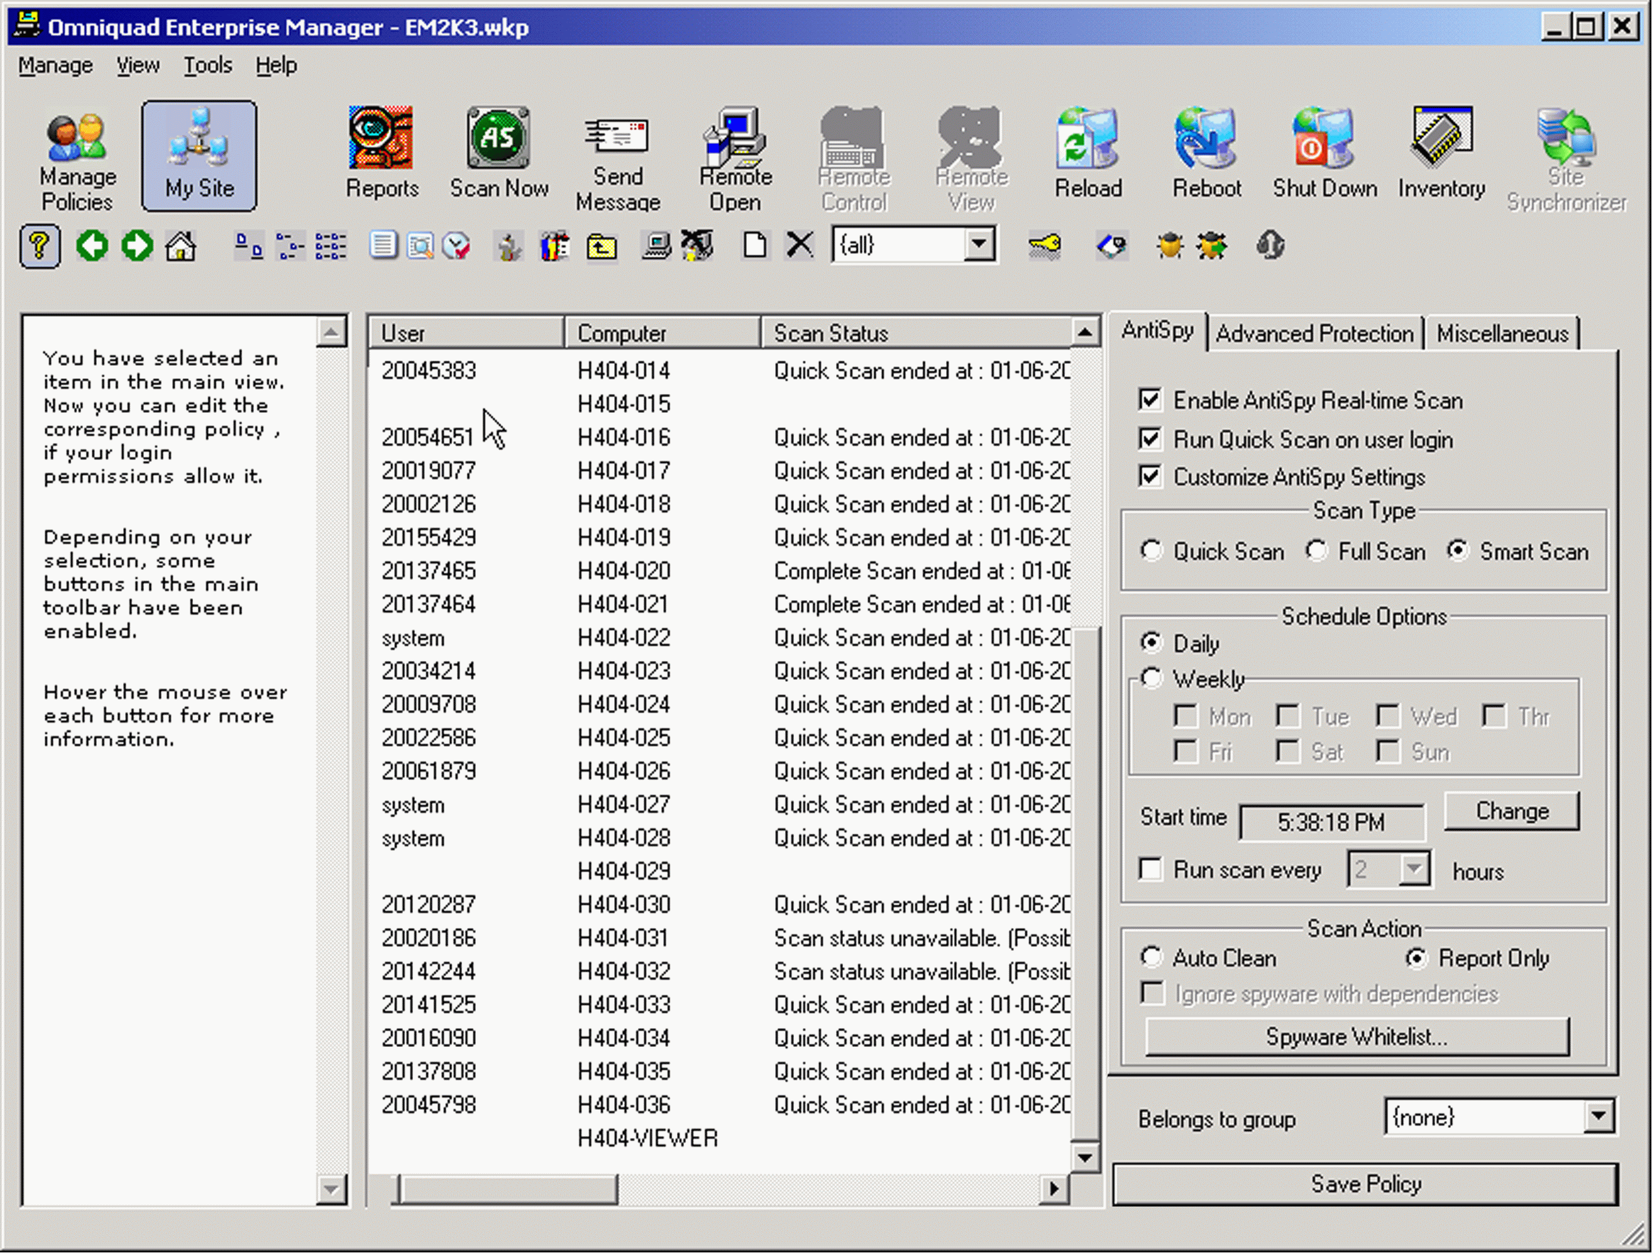Select the H404-VIEWER computer row
Viewport: 1652px width, 1253px height.
click(720, 1138)
